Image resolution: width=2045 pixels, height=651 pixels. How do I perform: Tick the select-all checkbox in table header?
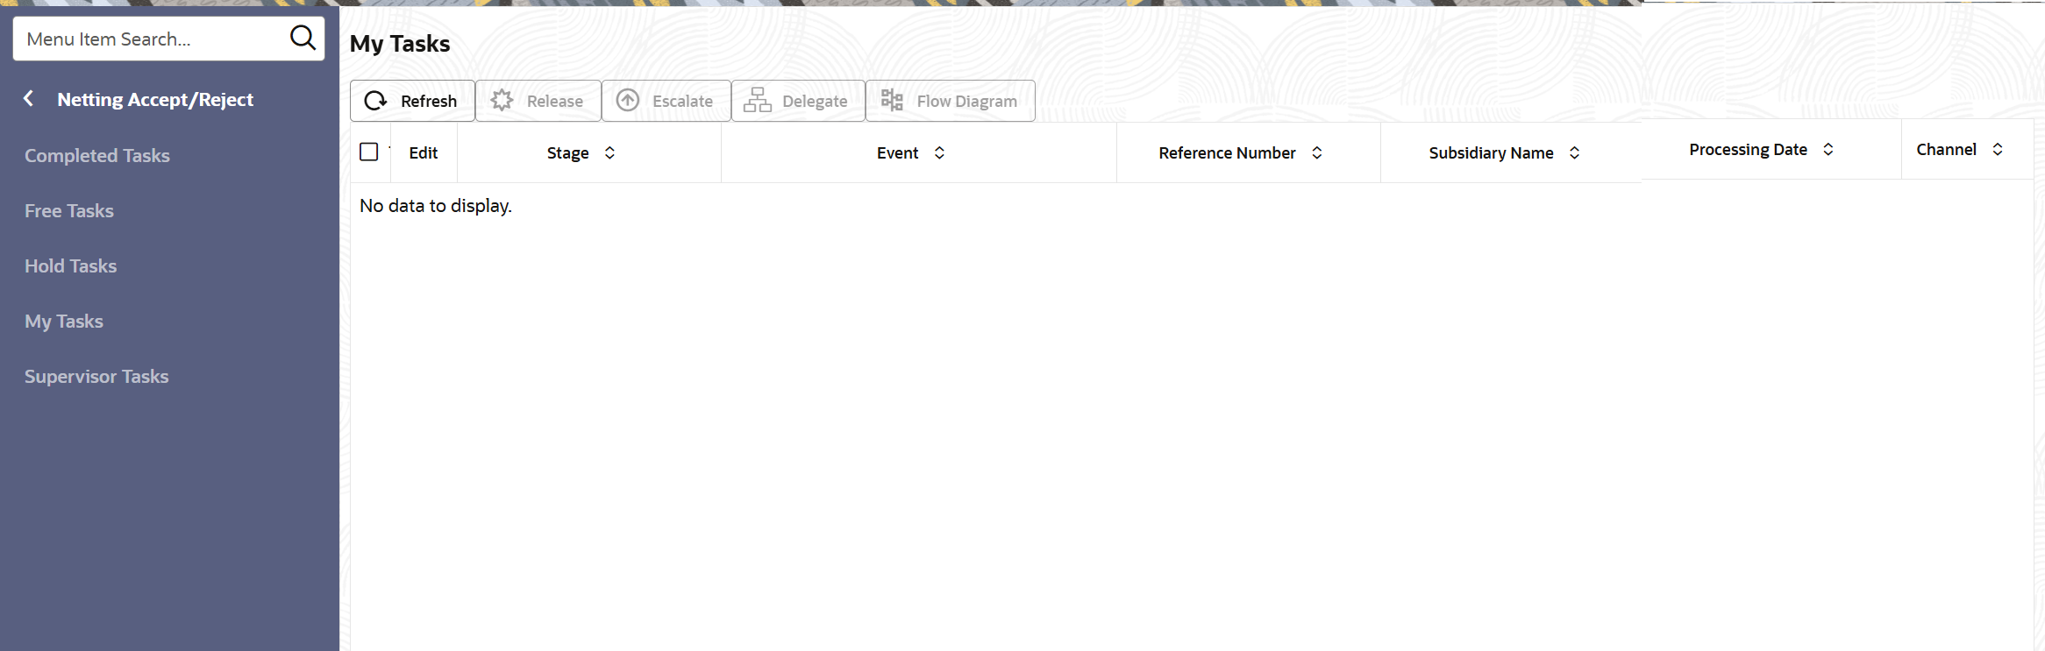point(369,152)
